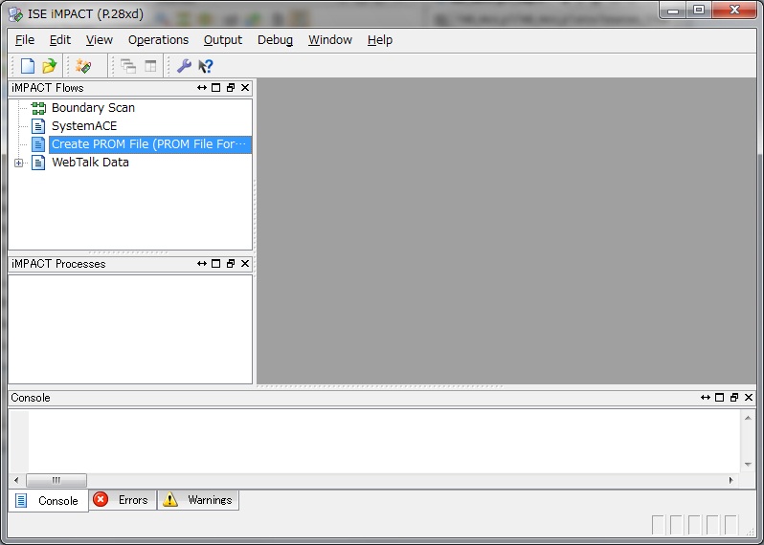Select the SystemACE flow
The width and height of the screenshot is (764, 545).
pyautogui.click(x=84, y=126)
